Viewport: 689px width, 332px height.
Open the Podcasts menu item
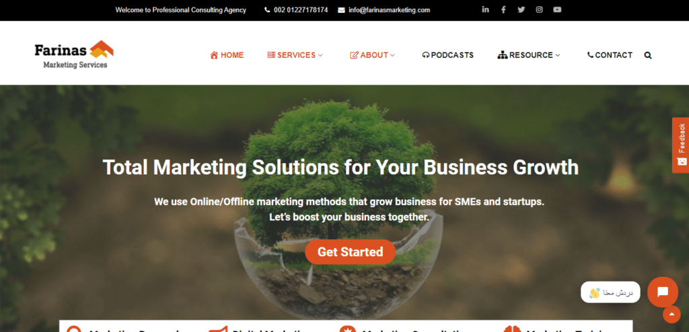tap(447, 55)
